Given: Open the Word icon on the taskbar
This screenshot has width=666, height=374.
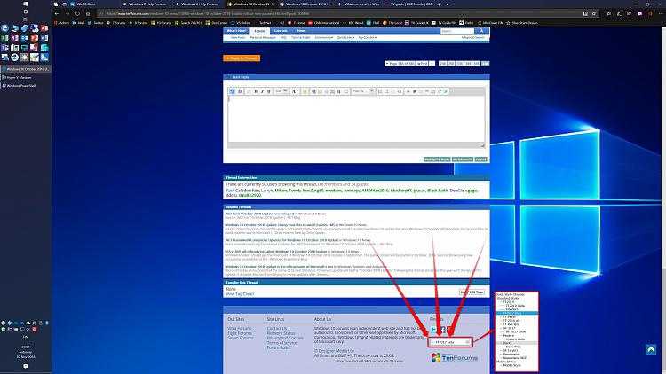Looking at the screenshot, I should click(44, 38).
